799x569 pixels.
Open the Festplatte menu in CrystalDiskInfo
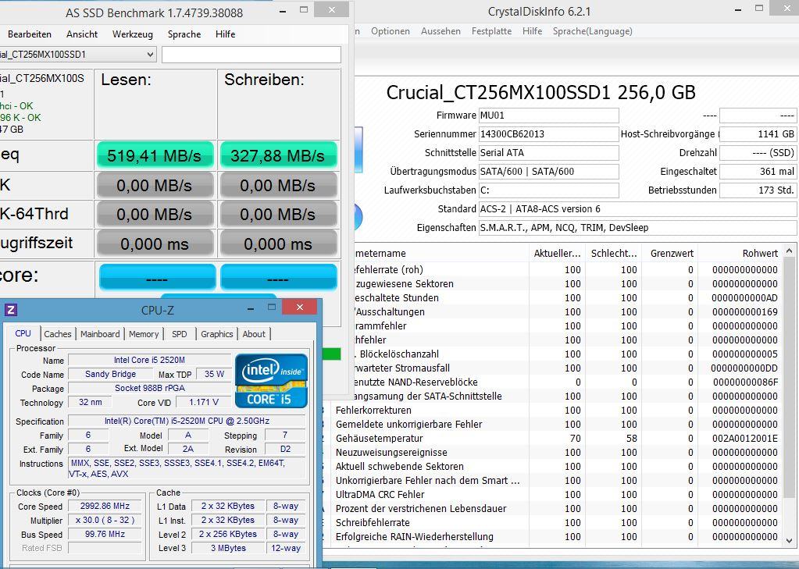click(492, 31)
